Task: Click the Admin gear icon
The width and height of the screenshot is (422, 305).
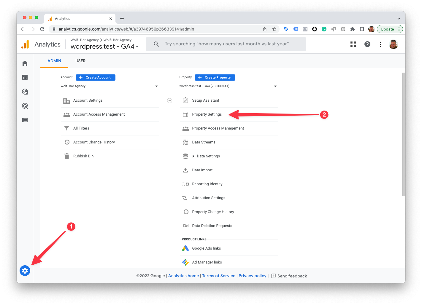Action: tap(25, 270)
